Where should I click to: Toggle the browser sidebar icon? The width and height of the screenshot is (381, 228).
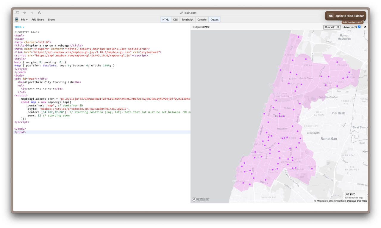tap(17, 13)
